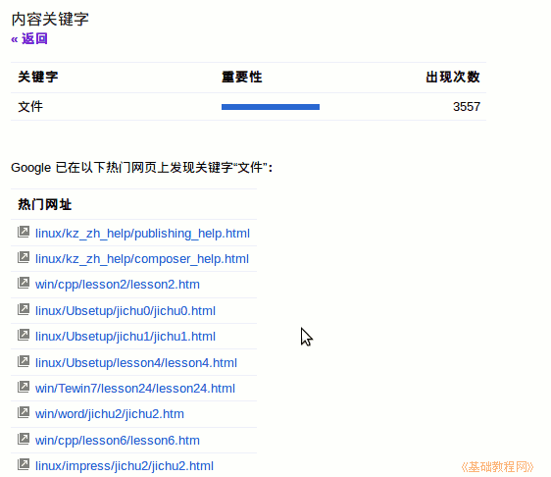Click the external-link icon for linux/impress/jichu2.html
Image resolution: width=551 pixels, height=477 pixels.
24,464
